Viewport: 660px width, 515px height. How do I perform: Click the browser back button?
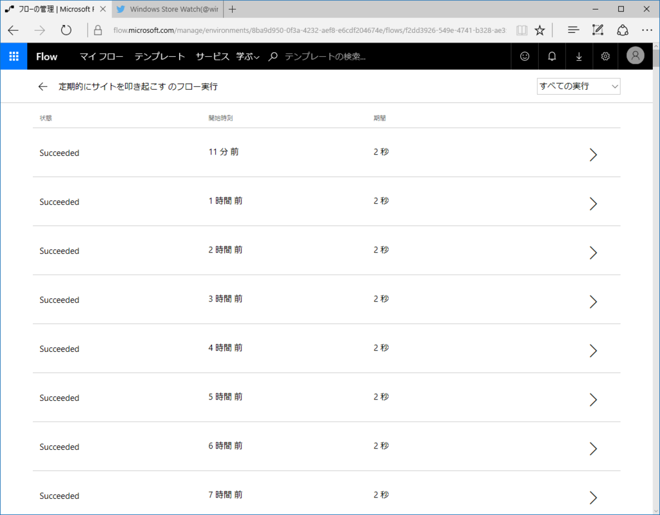point(14,30)
